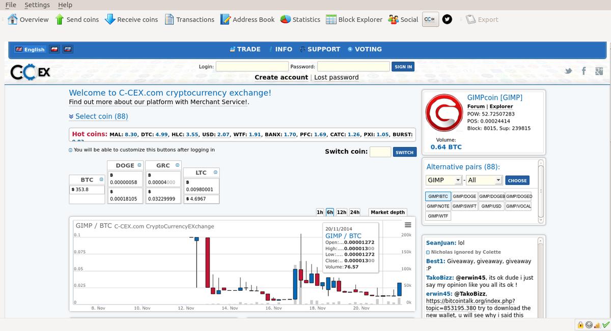Viewport: 611px width, 331px height.
Task: Open the English language selector
Action: pyautogui.click(x=30, y=49)
